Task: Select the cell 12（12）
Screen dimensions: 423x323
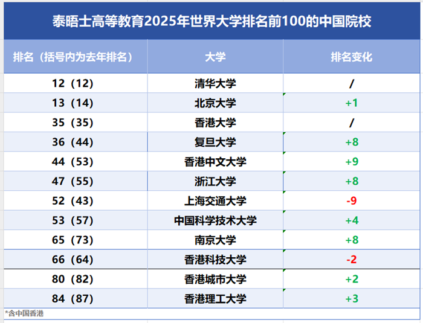Action: [x=76, y=83]
